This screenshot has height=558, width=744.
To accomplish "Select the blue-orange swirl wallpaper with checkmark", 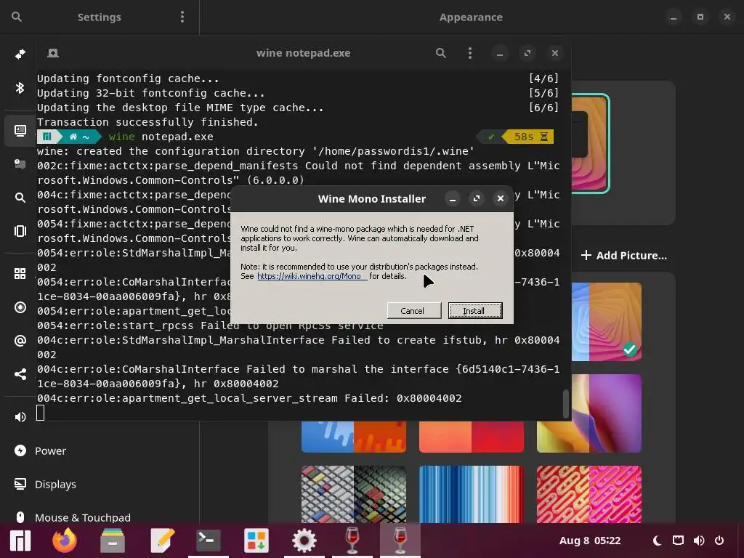I will (607, 322).
